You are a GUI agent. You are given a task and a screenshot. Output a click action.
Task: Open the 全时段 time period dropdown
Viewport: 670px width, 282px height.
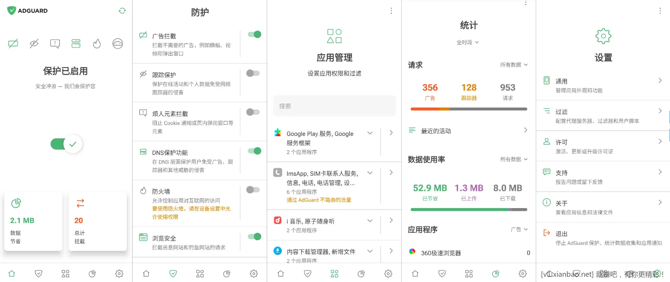(x=468, y=42)
